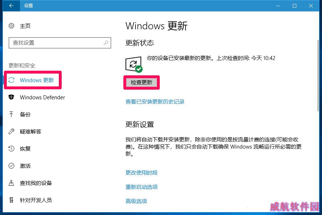Click the troubleshoot wrench icon
The image size is (322, 215).
pos(11,131)
